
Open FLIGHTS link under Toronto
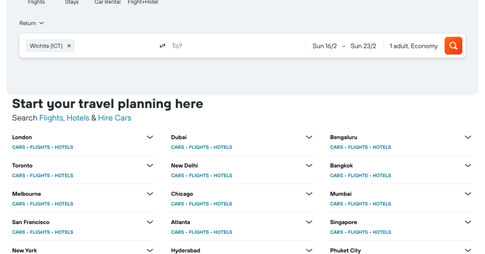pos(40,176)
